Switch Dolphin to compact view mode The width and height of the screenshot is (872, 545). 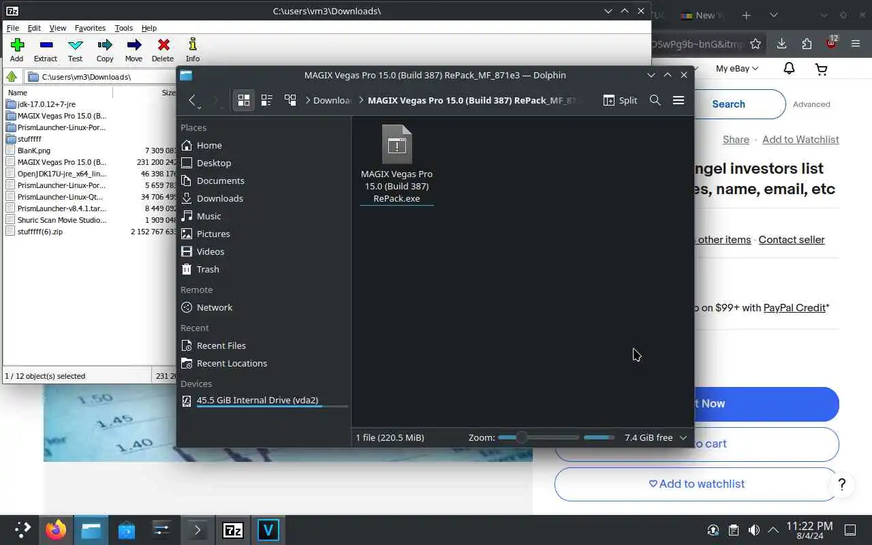coord(267,100)
